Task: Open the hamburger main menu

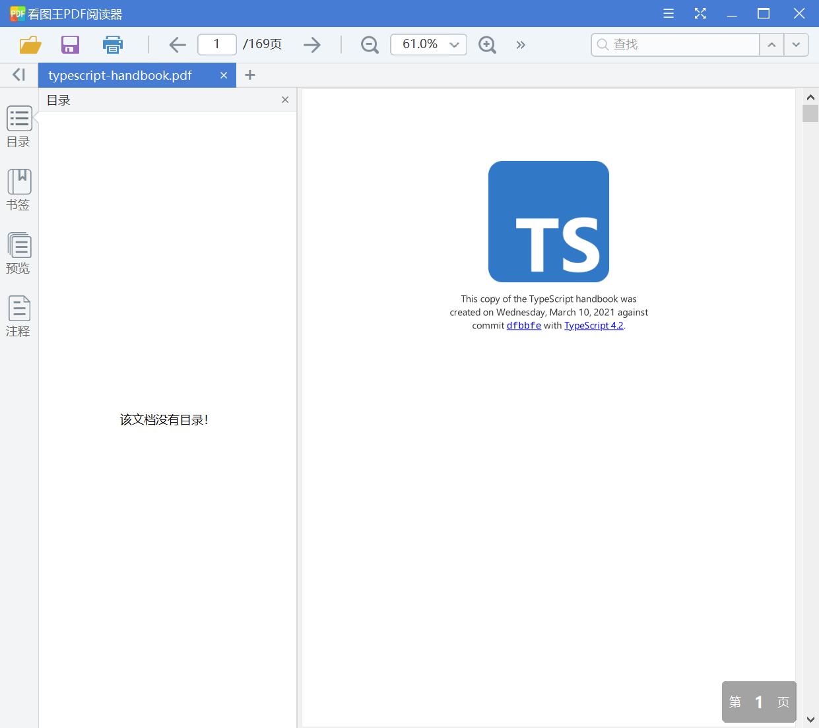Action: click(668, 13)
